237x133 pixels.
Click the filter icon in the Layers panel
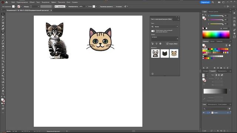click(230, 109)
